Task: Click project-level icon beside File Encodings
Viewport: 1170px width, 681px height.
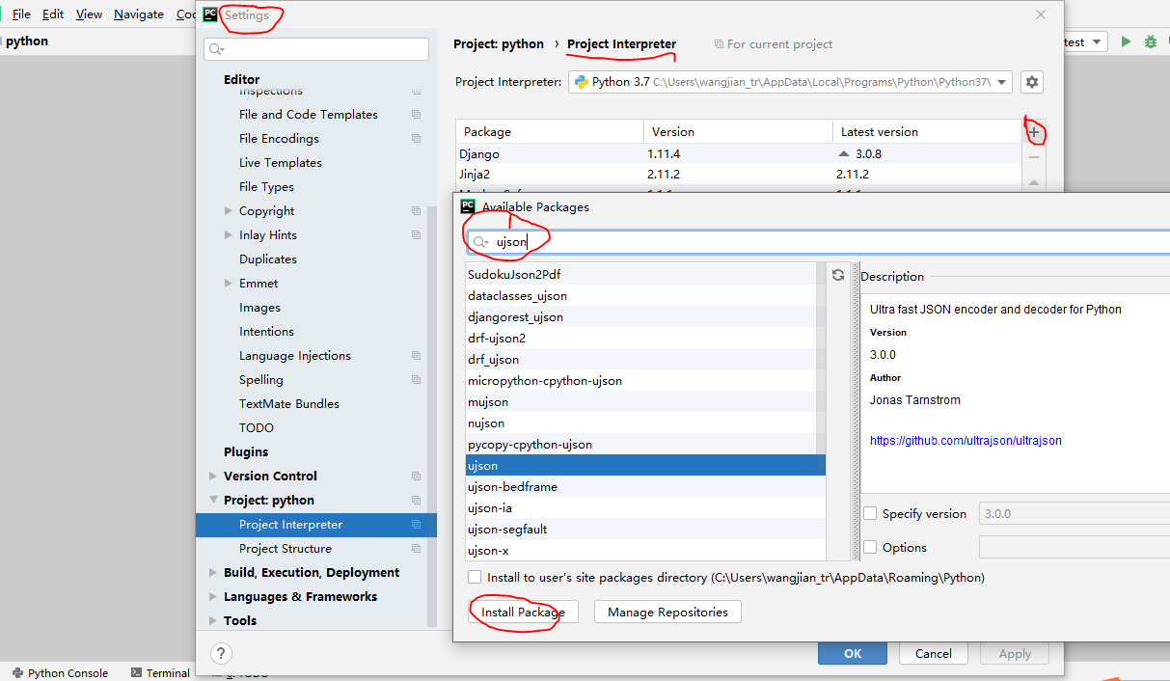Action: [417, 139]
